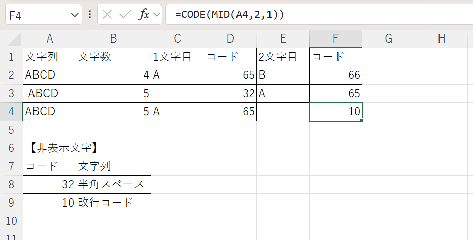
Task: Click cell D1 コード header
Action: click(230, 57)
